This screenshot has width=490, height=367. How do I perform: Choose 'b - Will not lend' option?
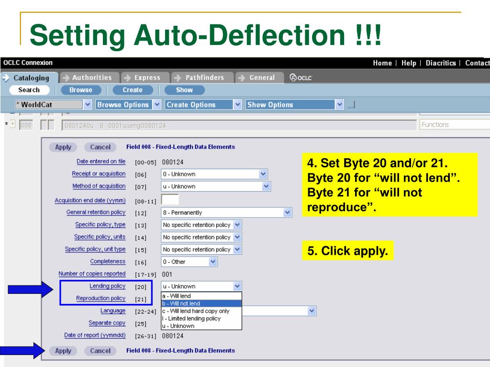click(x=201, y=303)
